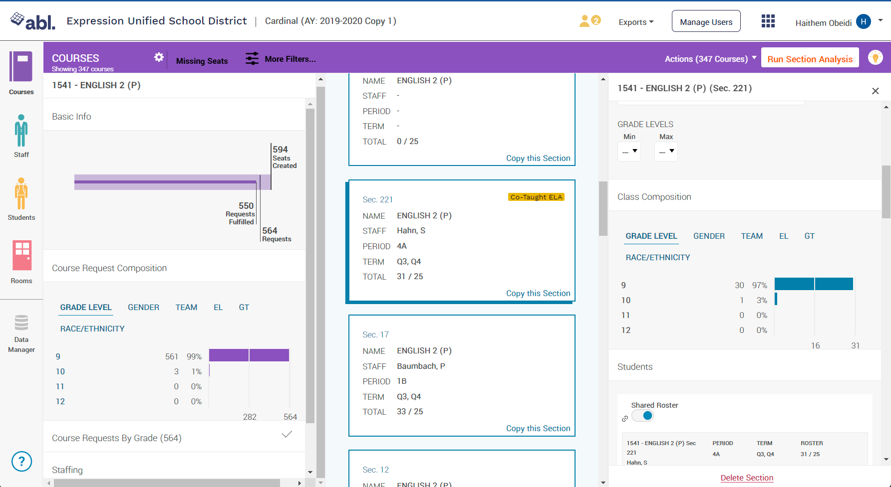Copy this Section for Sec. 221
The width and height of the screenshot is (891, 487).
538,293
